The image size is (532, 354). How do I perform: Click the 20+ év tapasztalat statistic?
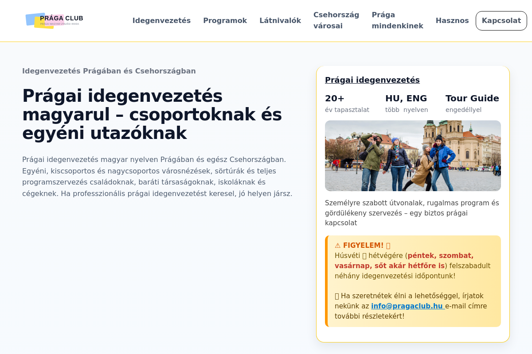347,104
